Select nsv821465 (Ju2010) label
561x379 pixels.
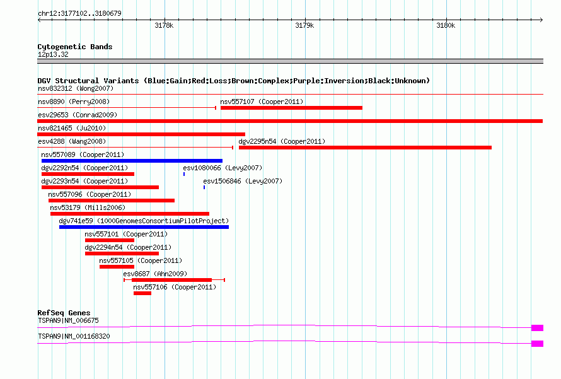pyautogui.click(x=72, y=128)
